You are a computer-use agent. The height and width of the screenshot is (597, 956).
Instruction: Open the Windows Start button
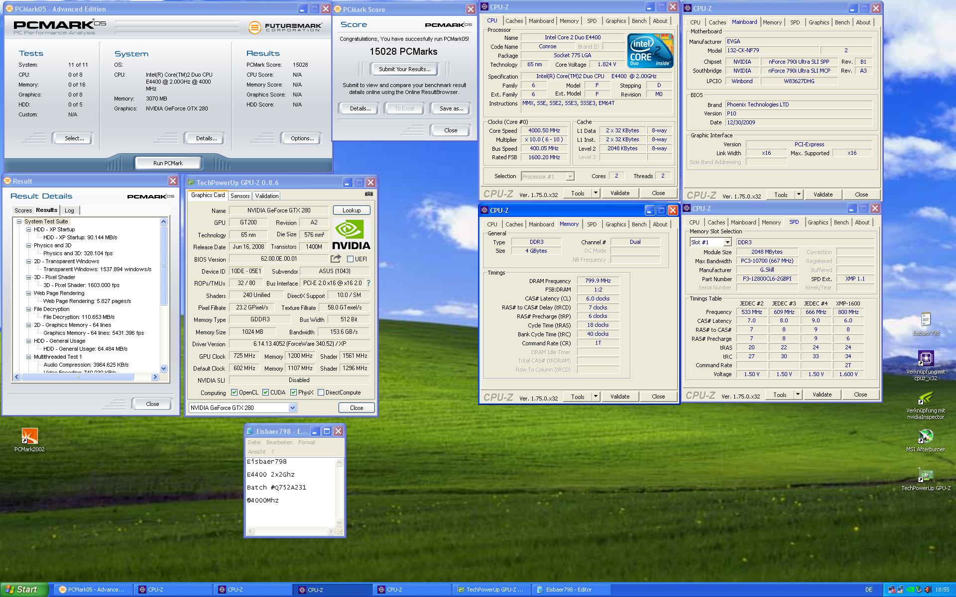[24, 590]
